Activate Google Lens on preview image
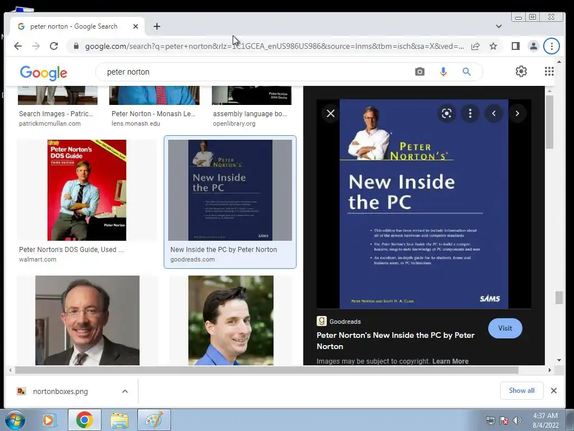Screen dimensions: 574x431 [x=446, y=113]
